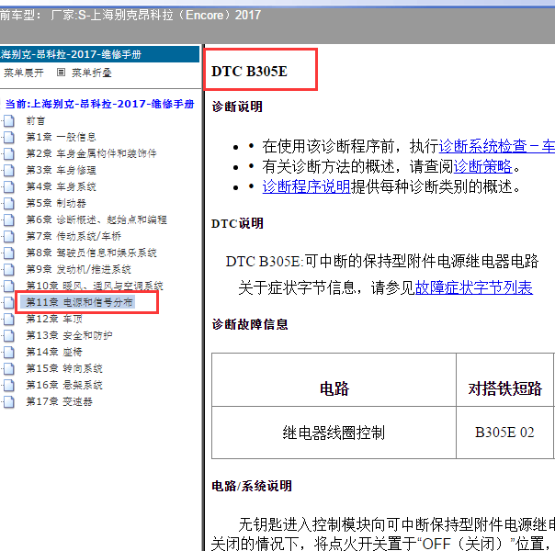Click the vertical divider between the panes
Image resolution: width=555 pixels, height=551 pixels.
pos(203,297)
